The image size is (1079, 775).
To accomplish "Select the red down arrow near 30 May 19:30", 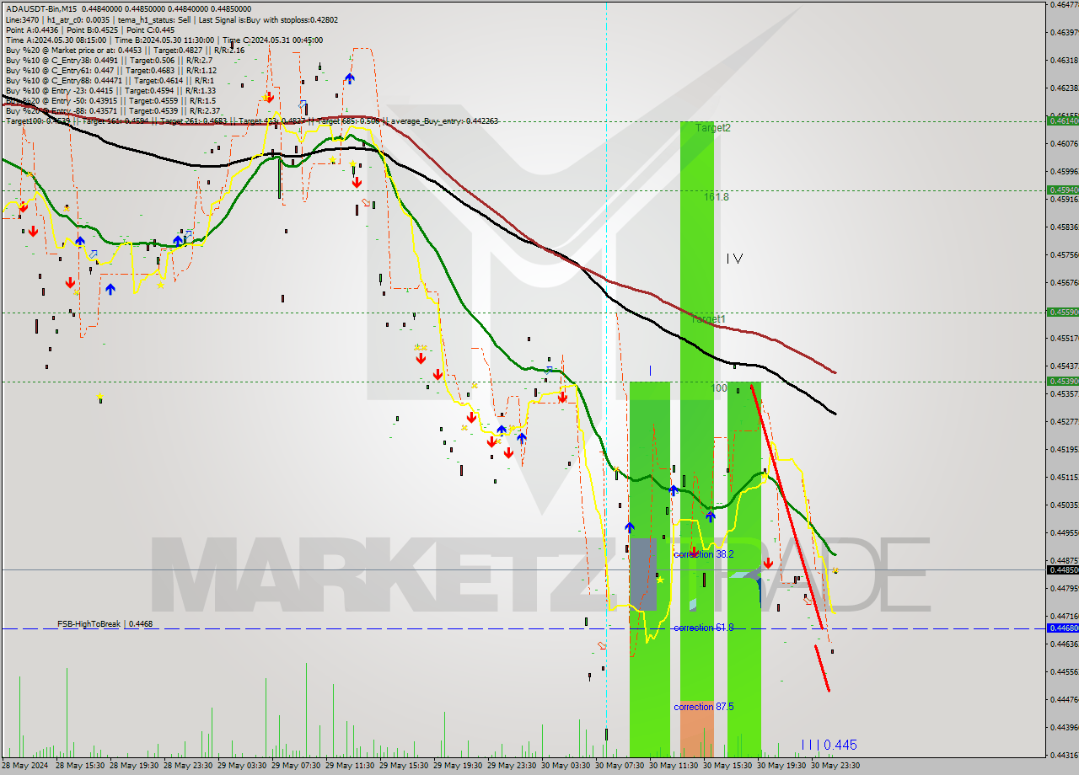I will (x=769, y=563).
